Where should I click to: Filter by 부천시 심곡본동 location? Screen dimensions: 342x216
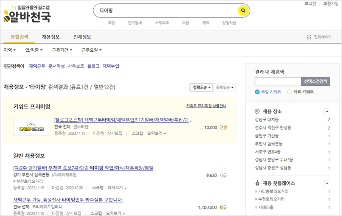click(269, 144)
